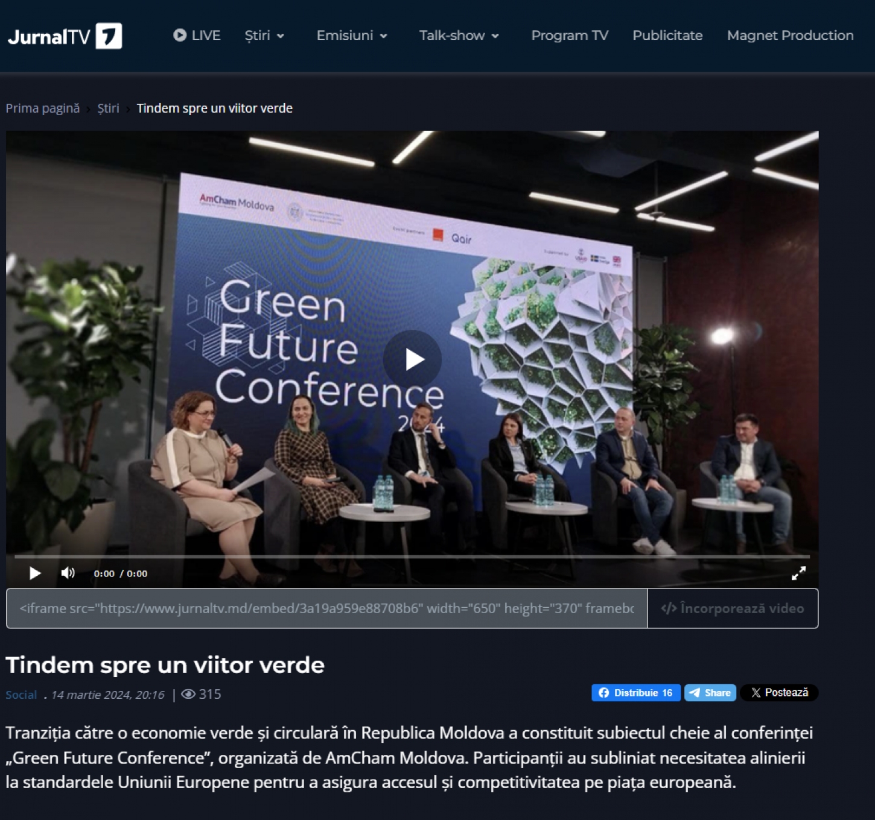Open the Social category link
This screenshot has height=820, width=875.
coord(21,695)
